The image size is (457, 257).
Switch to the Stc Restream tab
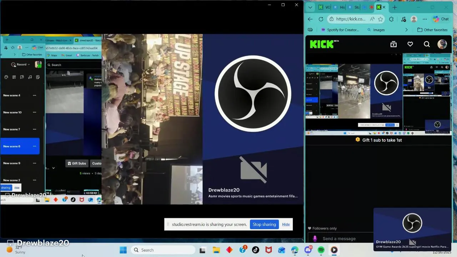pyautogui.click(x=354, y=7)
